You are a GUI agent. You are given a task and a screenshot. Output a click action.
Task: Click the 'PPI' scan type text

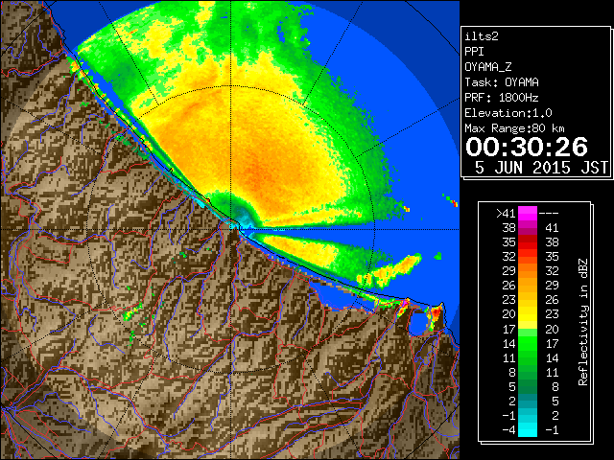click(474, 52)
